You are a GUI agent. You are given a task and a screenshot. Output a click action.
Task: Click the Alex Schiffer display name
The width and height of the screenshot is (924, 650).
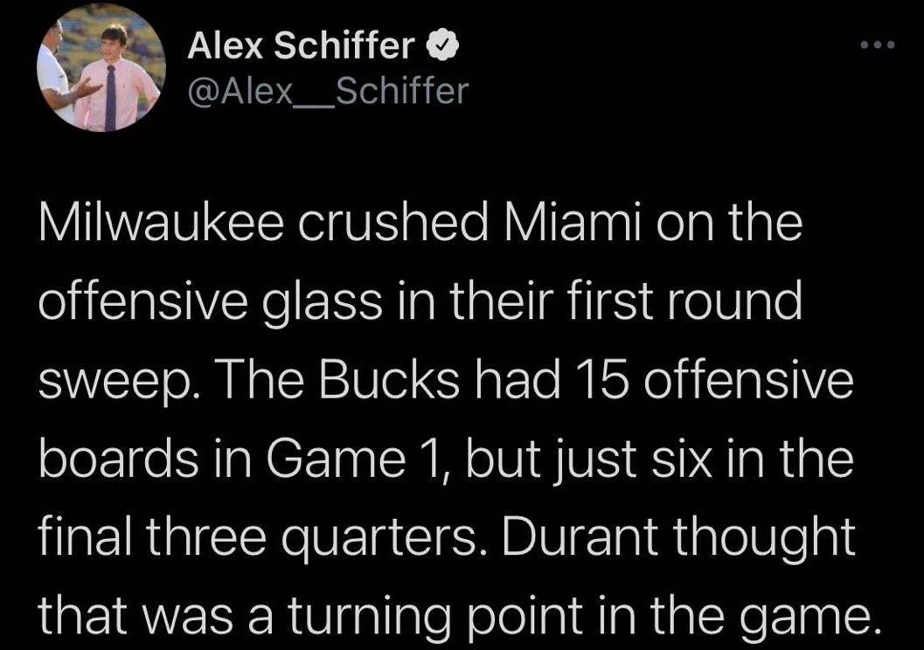coord(301,45)
